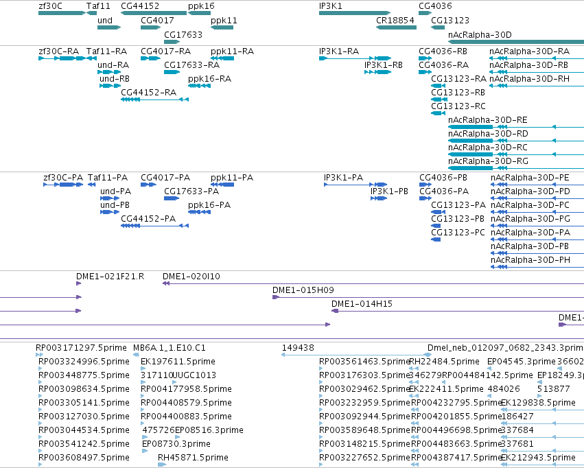Click the RP003608497.5prime feature label
This screenshot has height=468, width=584.
(x=84, y=458)
